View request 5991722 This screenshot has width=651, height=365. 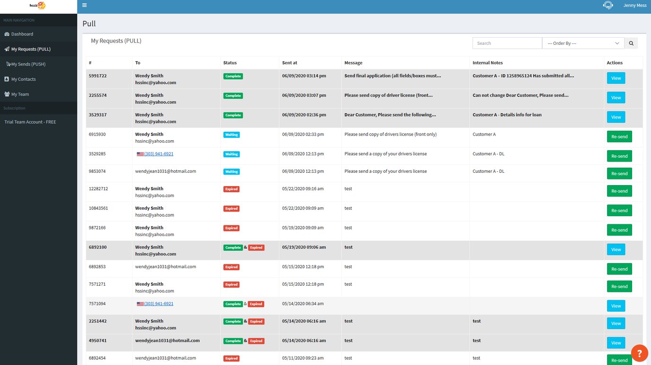pyautogui.click(x=616, y=78)
